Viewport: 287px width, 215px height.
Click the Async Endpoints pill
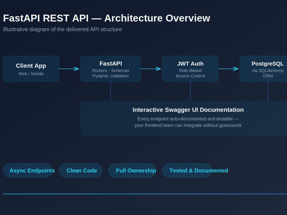point(28,170)
